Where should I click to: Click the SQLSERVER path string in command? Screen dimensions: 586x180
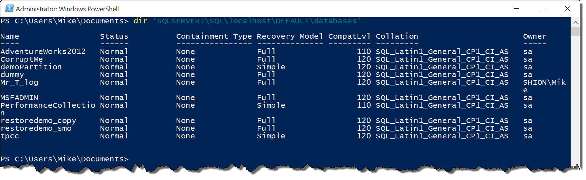click(257, 21)
